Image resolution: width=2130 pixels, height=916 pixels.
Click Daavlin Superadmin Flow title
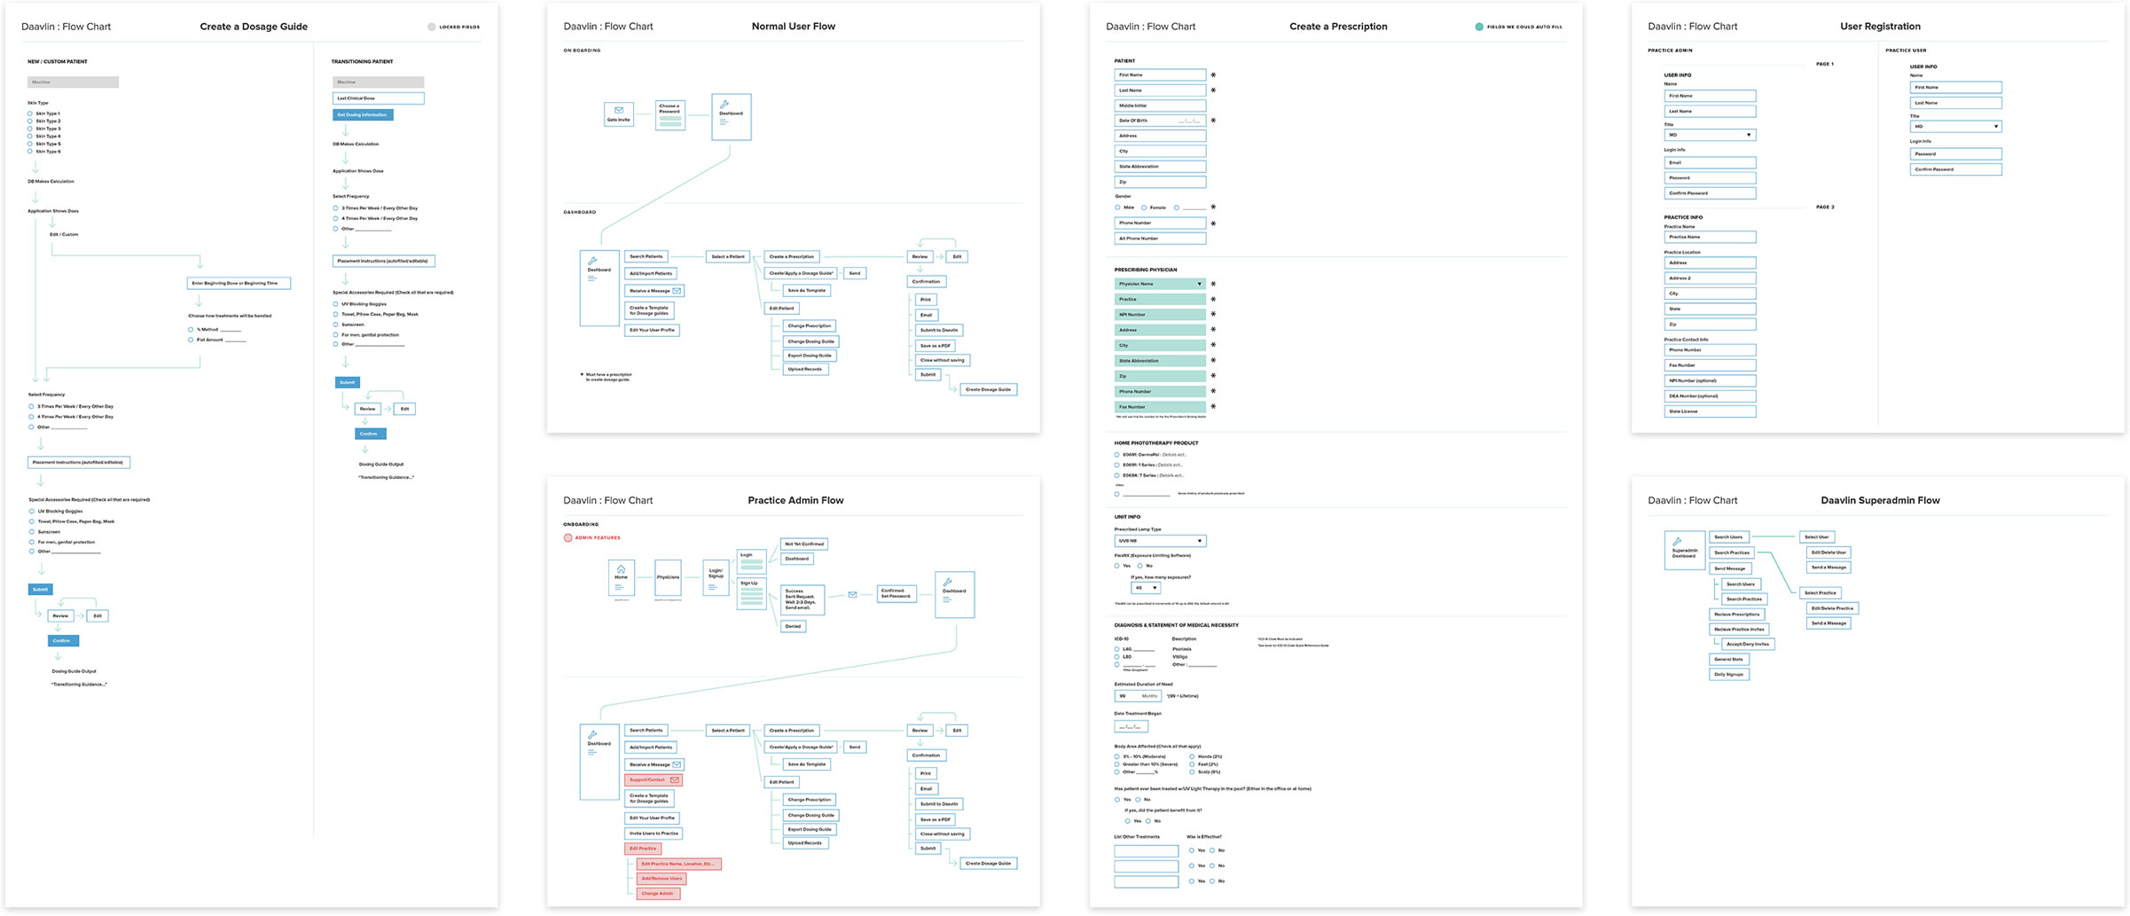point(1880,500)
